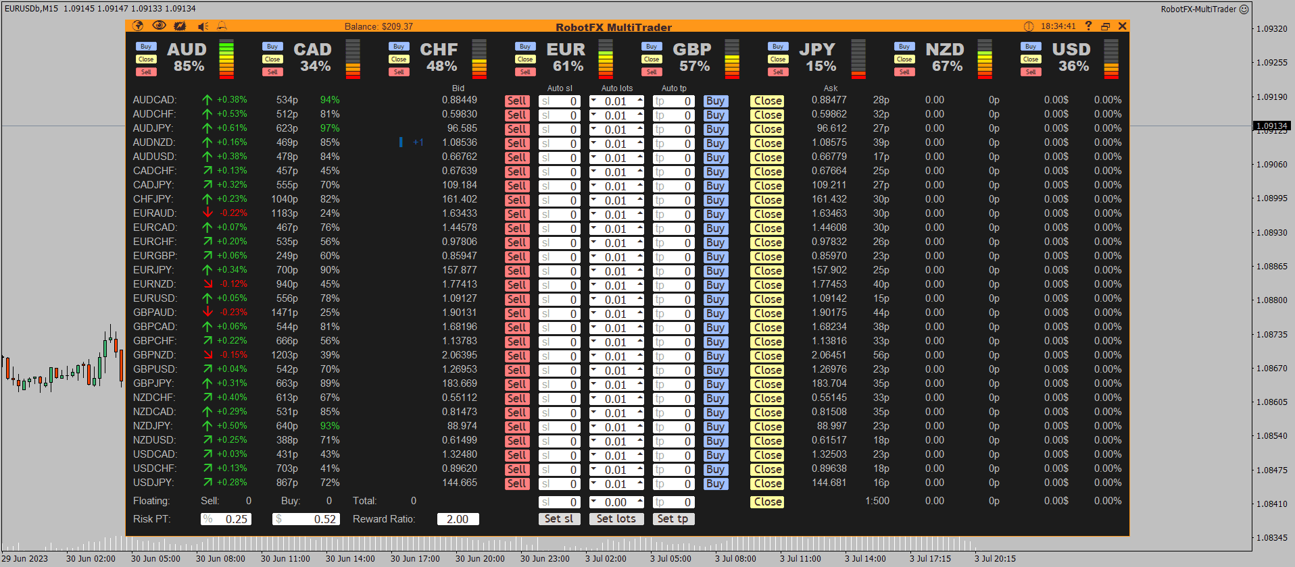This screenshot has width=1295, height=567.
Task: Click the lightning burst icon in the header
Action: 180,26
